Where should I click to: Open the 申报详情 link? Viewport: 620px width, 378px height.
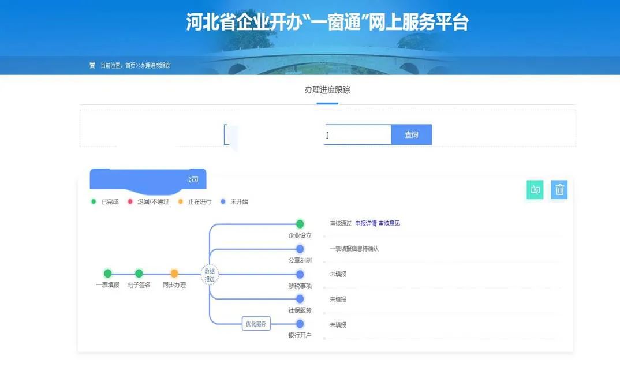(366, 223)
